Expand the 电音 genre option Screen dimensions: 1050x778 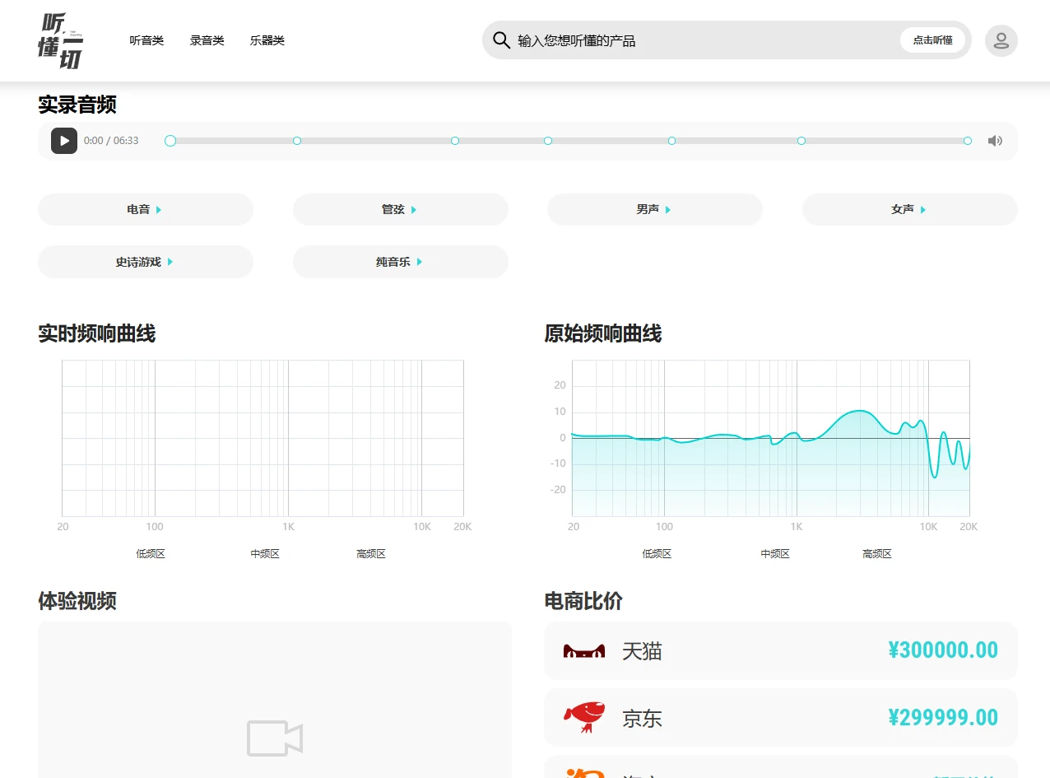pos(145,210)
